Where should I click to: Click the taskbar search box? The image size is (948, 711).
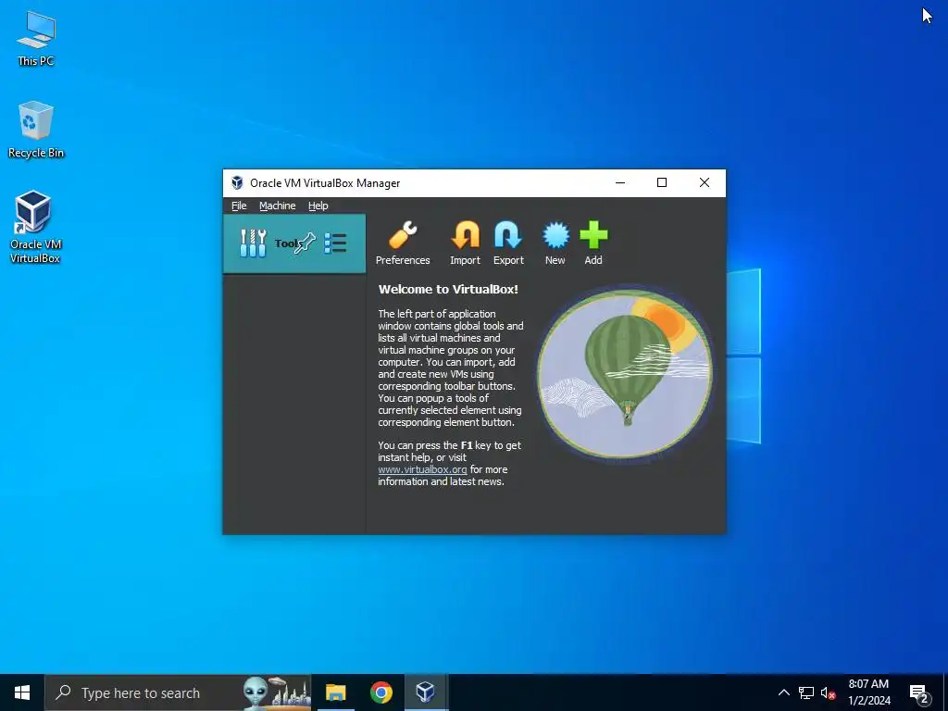coord(179,692)
